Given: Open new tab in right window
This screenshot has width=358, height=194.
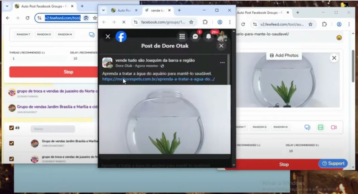Looking at the screenshot, I should point(297,13).
